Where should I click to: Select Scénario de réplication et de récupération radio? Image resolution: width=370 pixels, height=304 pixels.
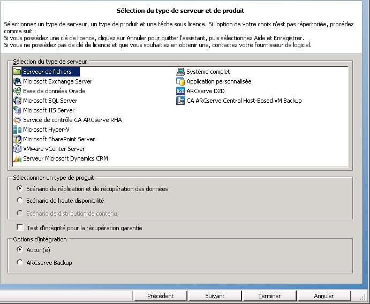click(x=20, y=188)
